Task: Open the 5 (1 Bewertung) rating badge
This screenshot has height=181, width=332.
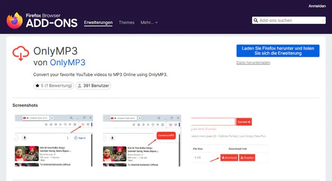Action: [x=54, y=86]
